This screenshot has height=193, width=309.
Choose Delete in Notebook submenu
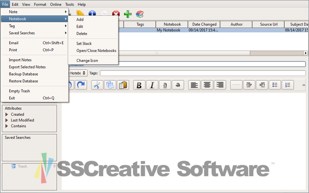point(93,33)
